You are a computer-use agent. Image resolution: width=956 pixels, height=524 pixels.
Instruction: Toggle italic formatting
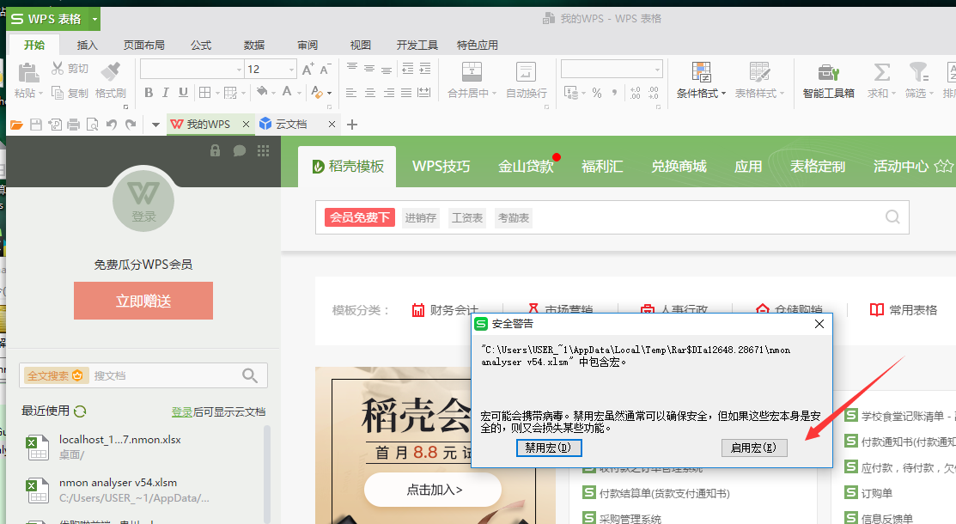[167, 93]
